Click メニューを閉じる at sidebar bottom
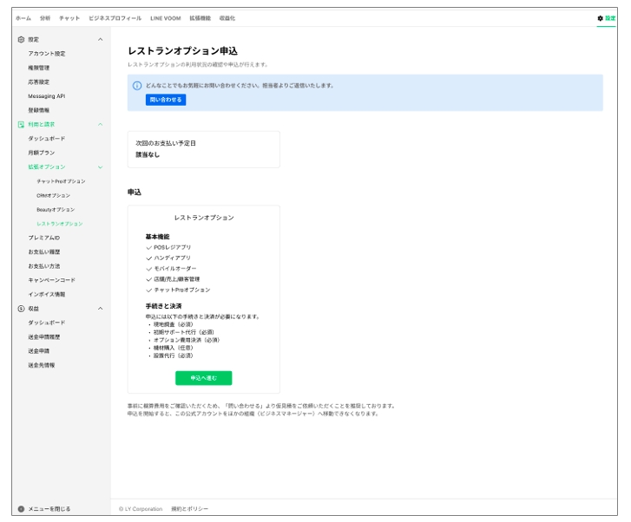631x522 pixels. 49,509
